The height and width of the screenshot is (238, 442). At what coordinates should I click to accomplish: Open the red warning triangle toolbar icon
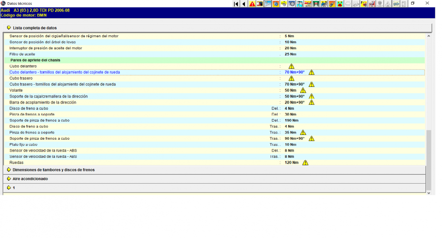tap(252, 4)
